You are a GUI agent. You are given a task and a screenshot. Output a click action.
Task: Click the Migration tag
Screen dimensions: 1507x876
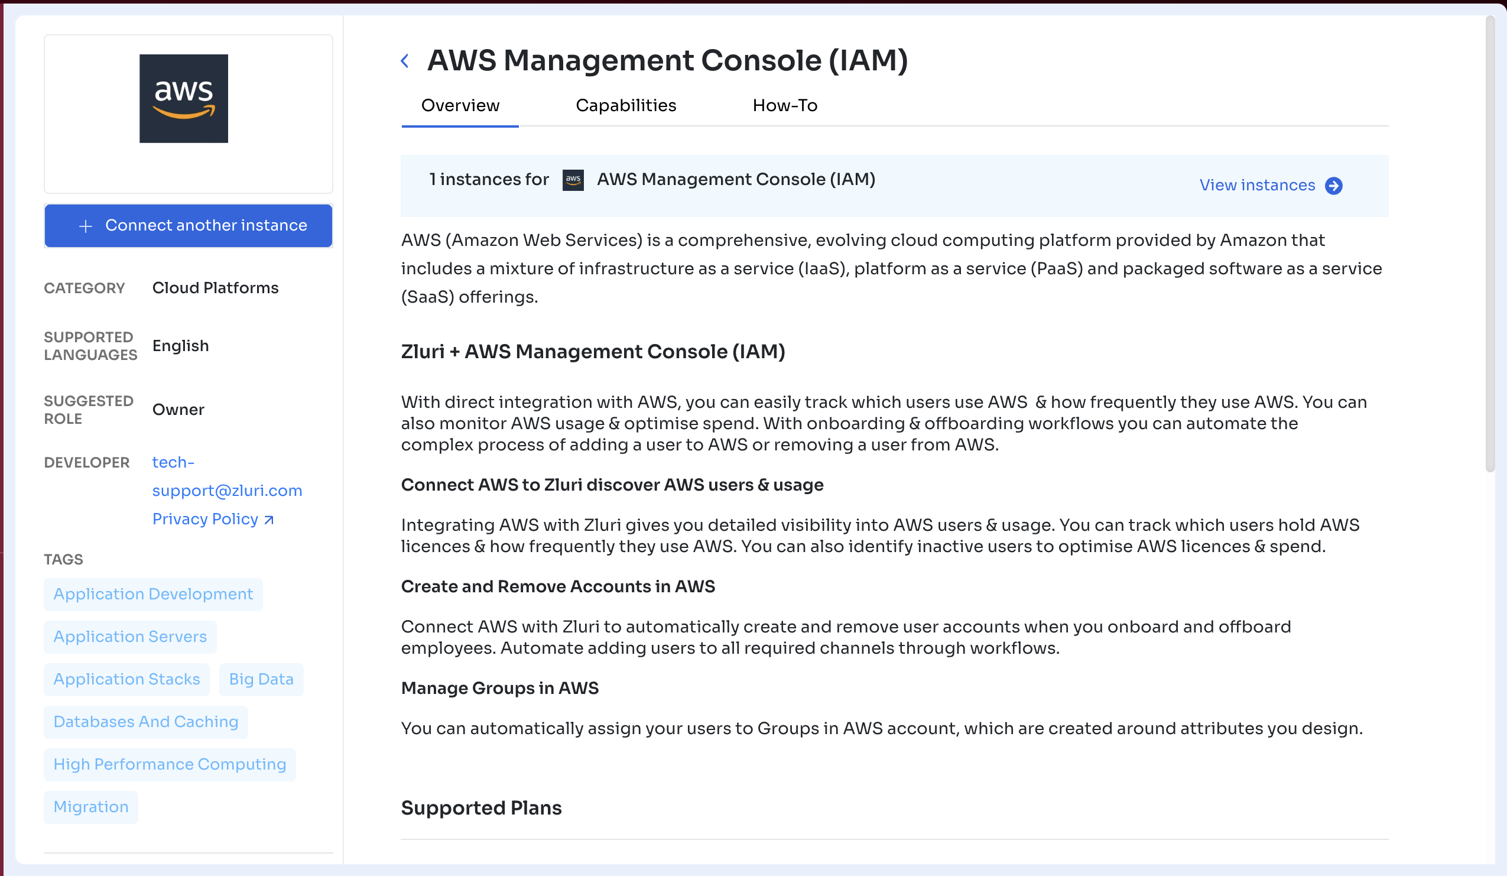click(91, 807)
